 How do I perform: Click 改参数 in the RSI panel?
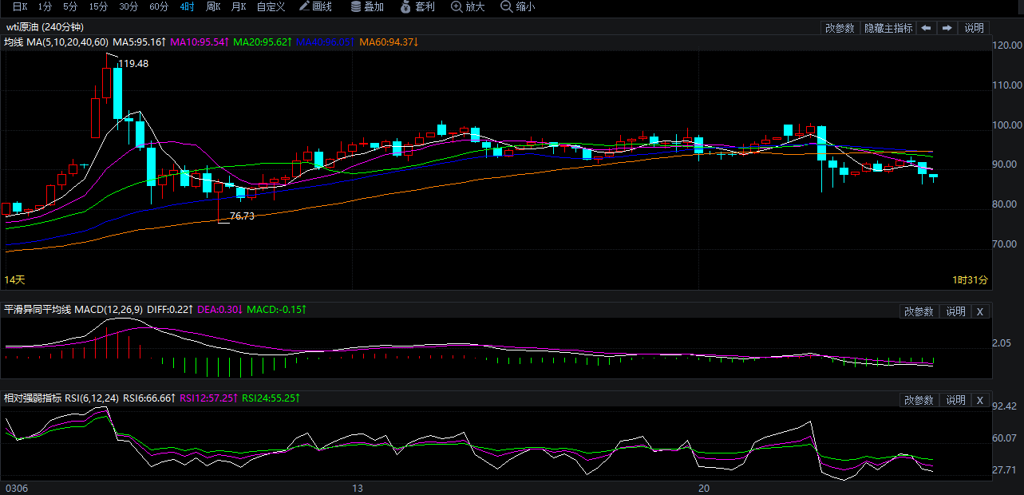[x=918, y=400]
